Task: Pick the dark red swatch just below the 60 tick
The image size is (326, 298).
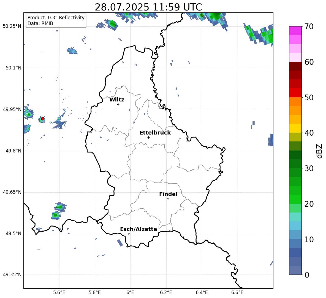Action: (x=295, y=66)
